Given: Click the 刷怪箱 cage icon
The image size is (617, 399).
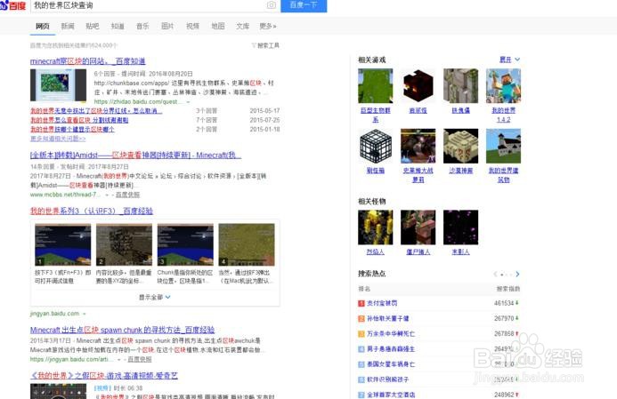Looking at the screenshot, I should pyautogui.click(x=376, y=146).
